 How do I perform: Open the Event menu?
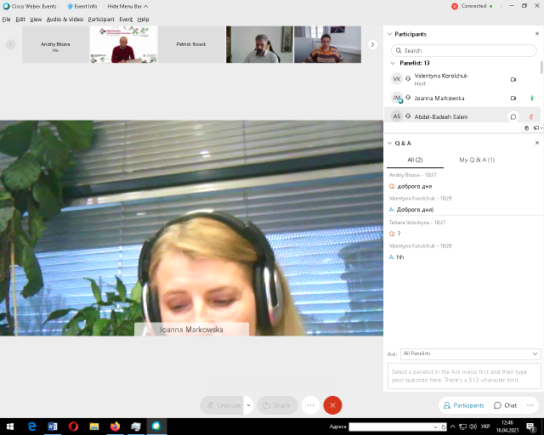coord(126,20)
